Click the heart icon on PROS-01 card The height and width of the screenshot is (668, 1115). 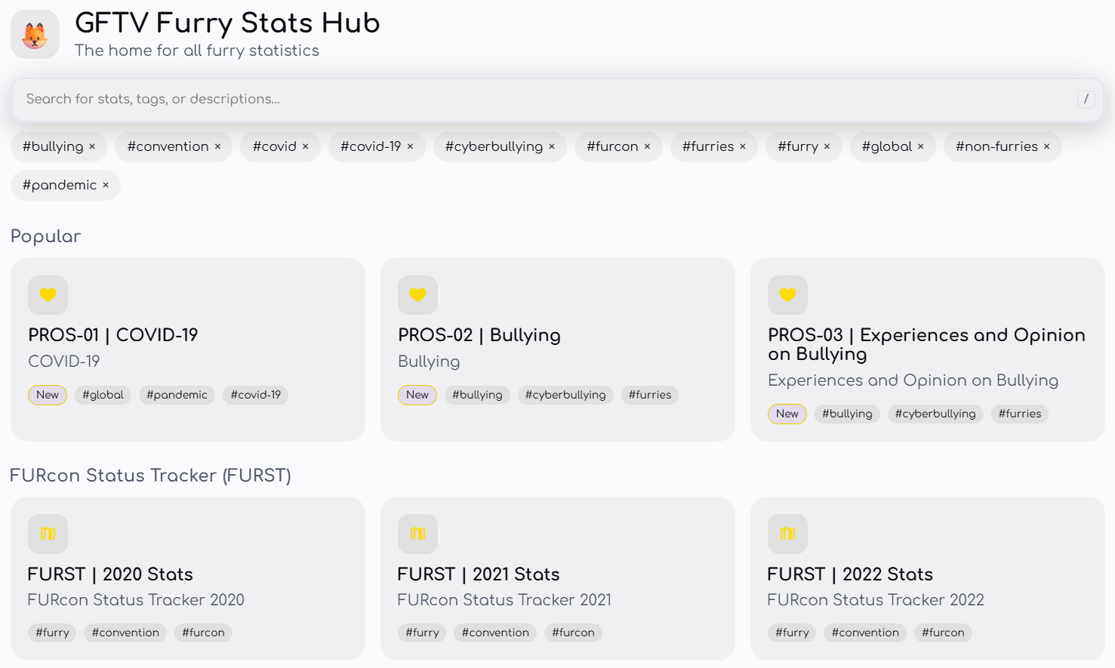pos(48,295)
